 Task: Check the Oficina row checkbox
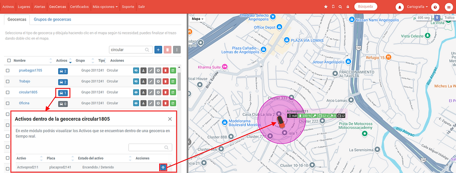point(8,103)
